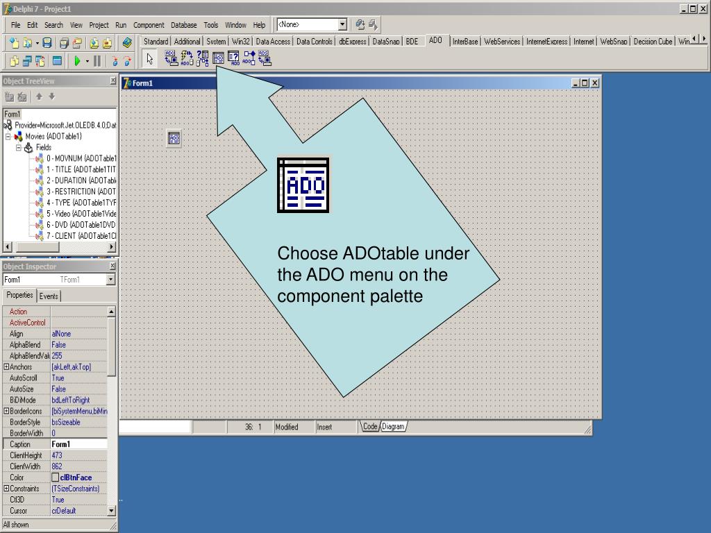The width and height of the screenshot is (711, 533).
Task: Collapse the Movies {ADOTable1} tree node
Action: coord(8,136)
